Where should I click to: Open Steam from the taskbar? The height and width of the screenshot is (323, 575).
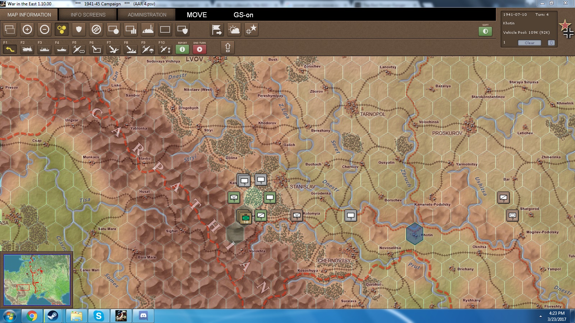click(x=53, y=316)
